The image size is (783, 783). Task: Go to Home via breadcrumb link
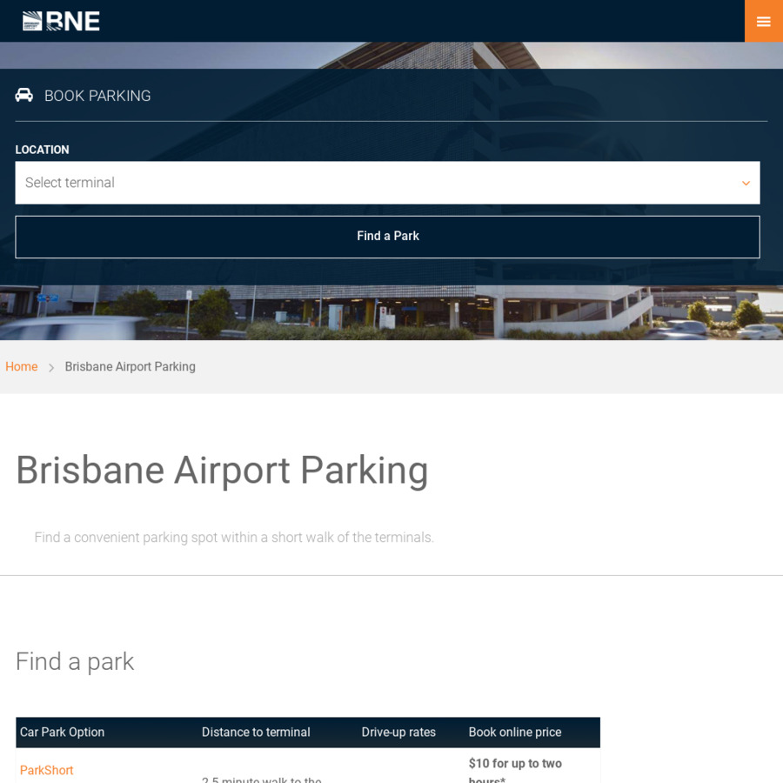coord(22,367)
